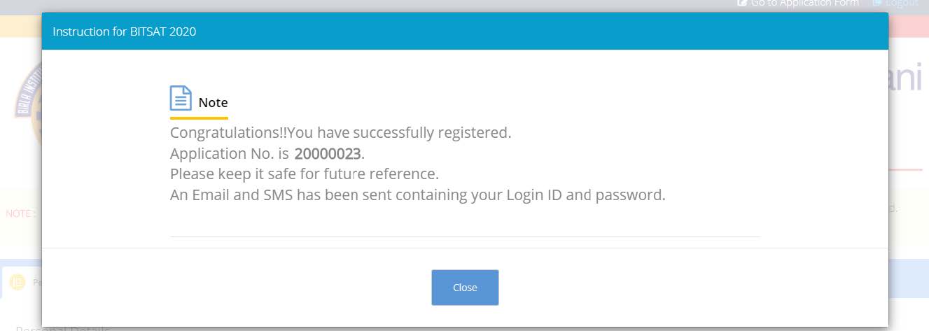Screen dimensions: 929x331
Task: Click the red 'NOTE :' label behind dialog
Action: 19,213
